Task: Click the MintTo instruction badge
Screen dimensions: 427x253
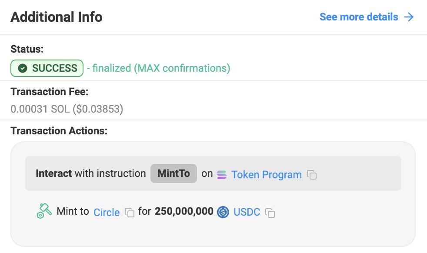Action: 173,173
